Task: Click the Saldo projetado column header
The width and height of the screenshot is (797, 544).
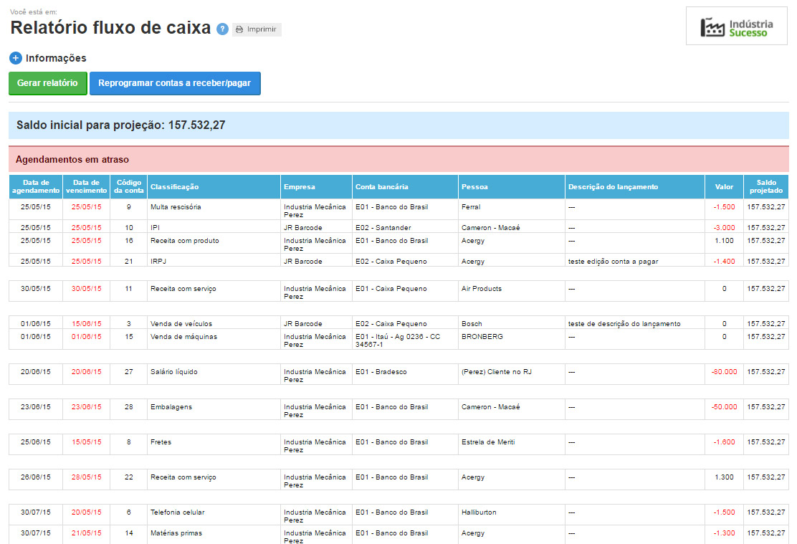Action: (x=765, y=187)
